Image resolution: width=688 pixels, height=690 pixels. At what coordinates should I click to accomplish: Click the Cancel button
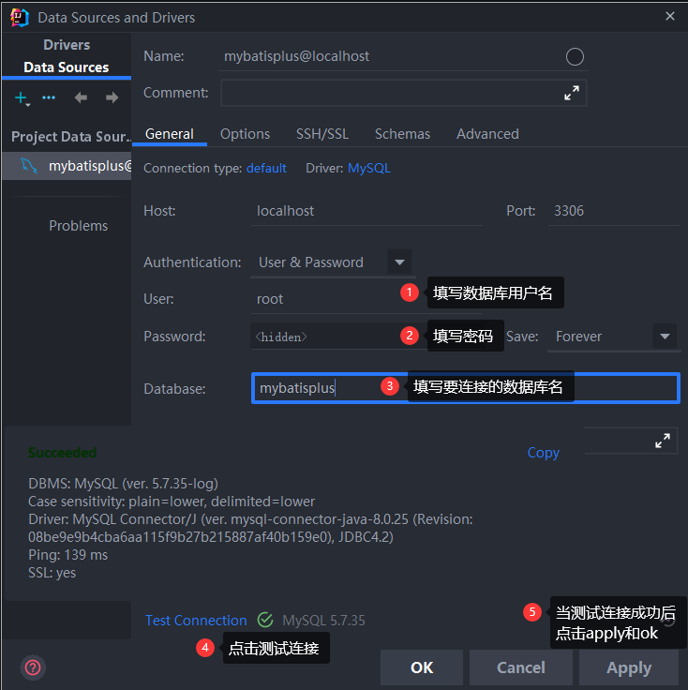pos(521,667)
